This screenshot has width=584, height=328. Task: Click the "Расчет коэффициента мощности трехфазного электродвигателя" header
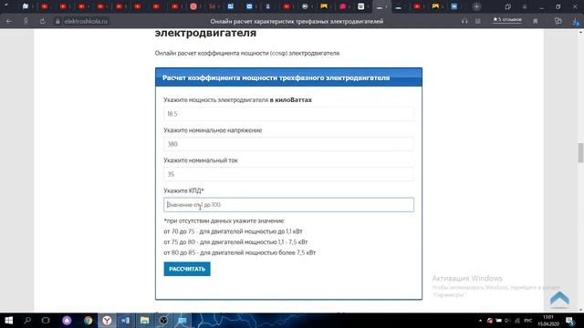click(x=276, y=77)
